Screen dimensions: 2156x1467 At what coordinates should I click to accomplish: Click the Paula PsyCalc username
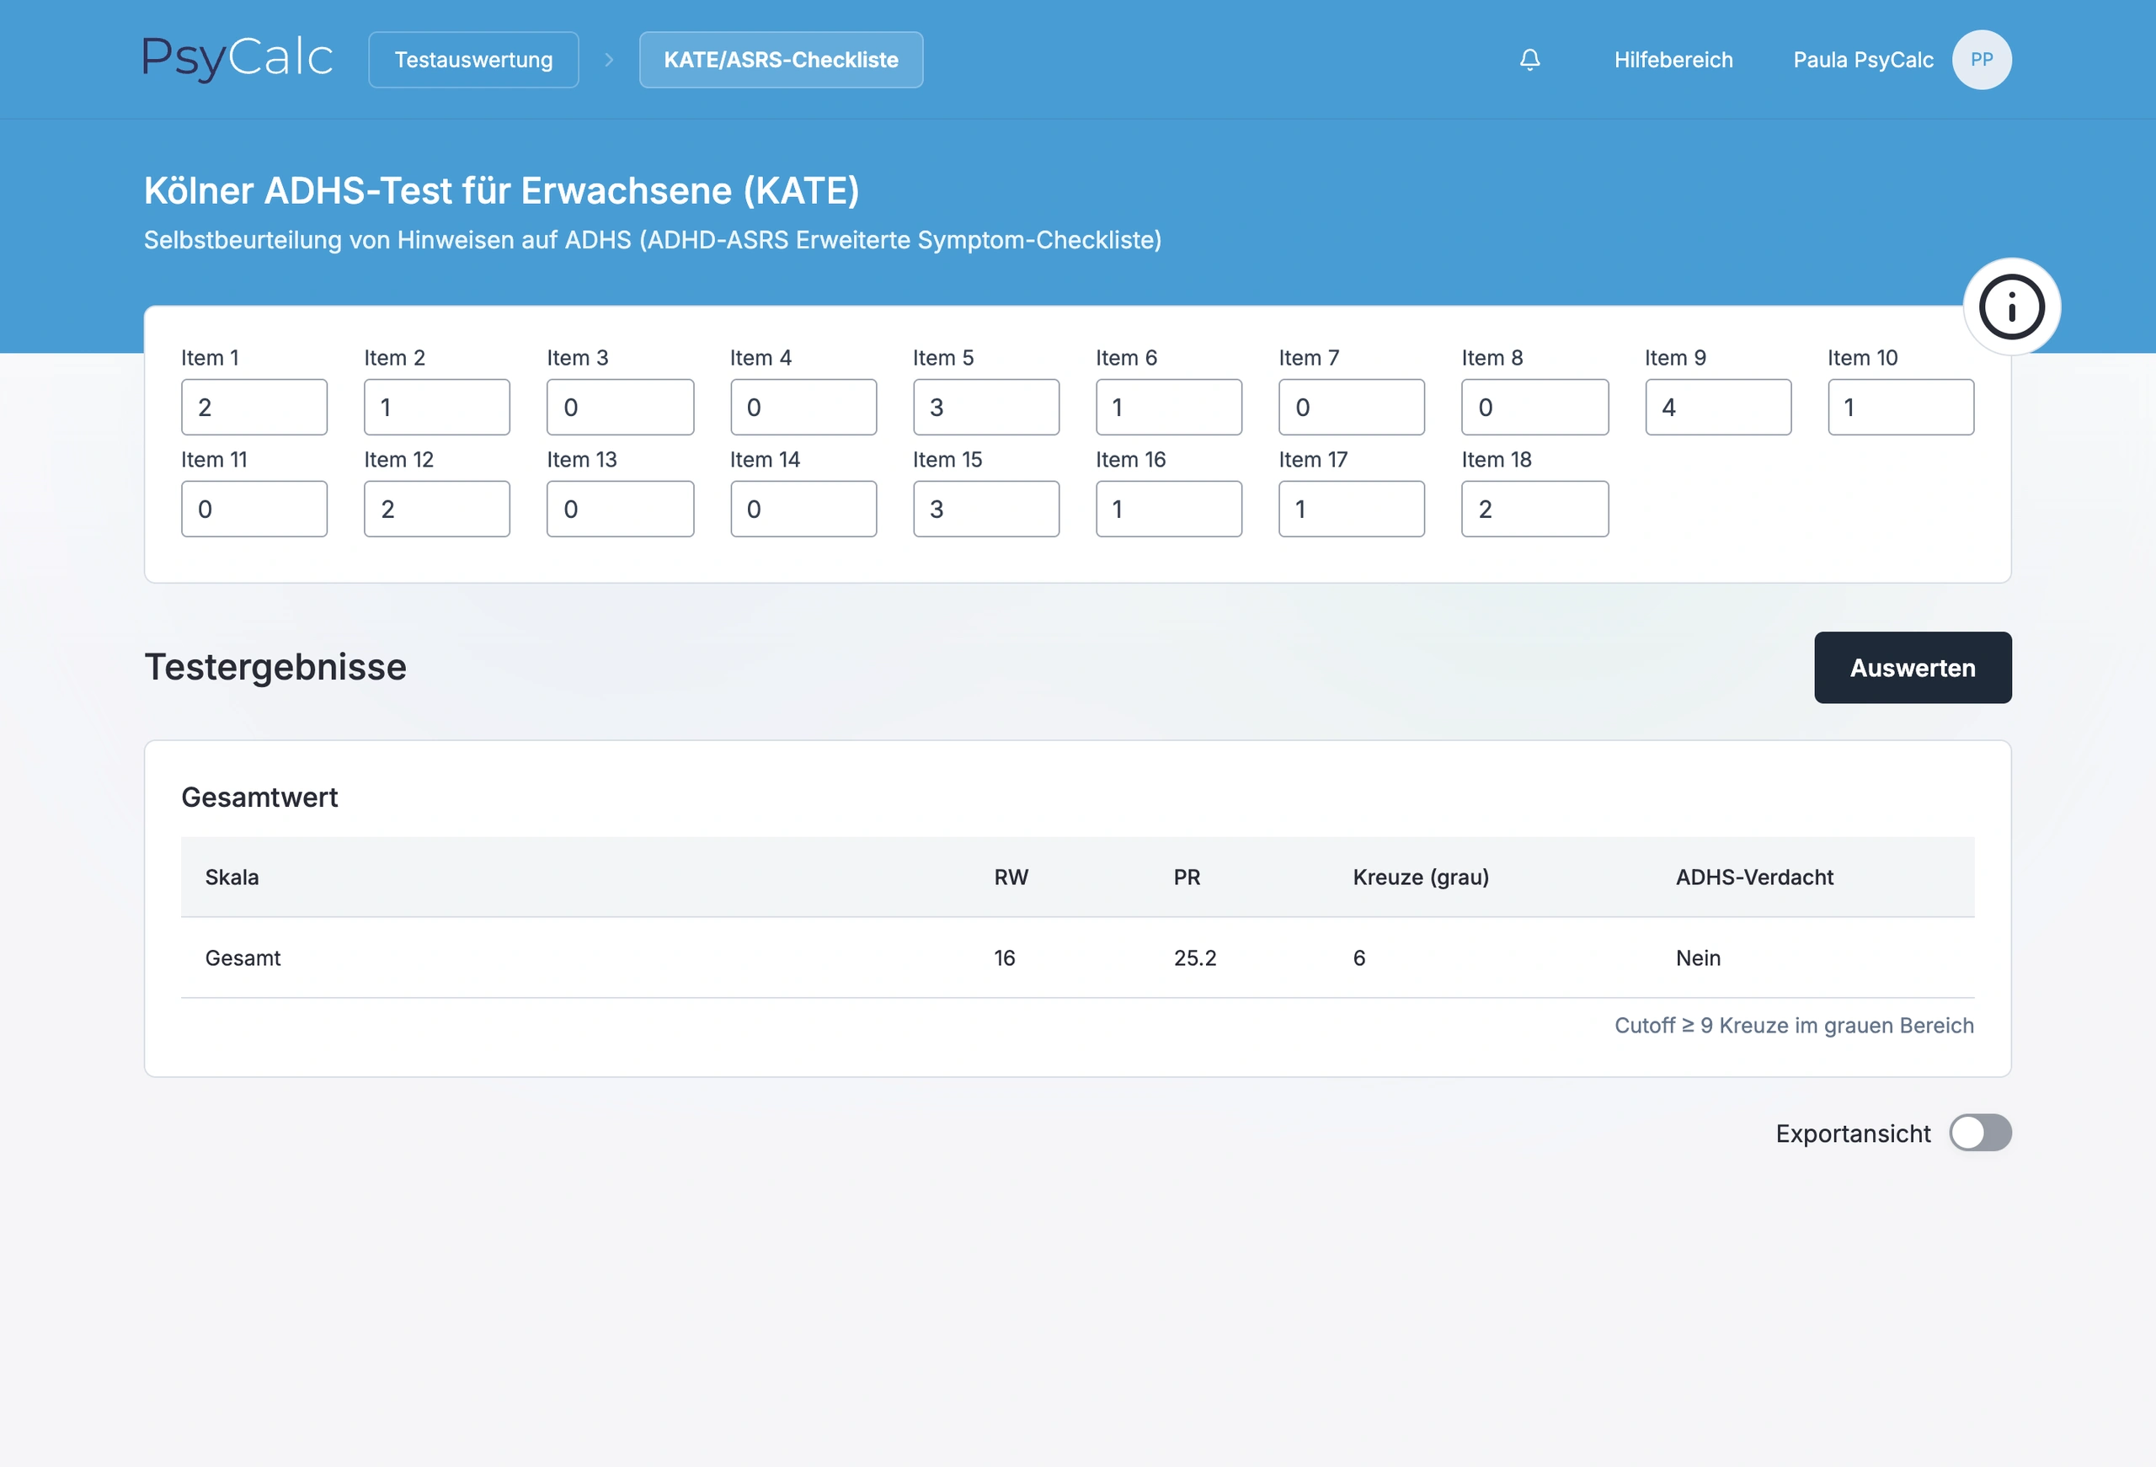coord(1863,60)
